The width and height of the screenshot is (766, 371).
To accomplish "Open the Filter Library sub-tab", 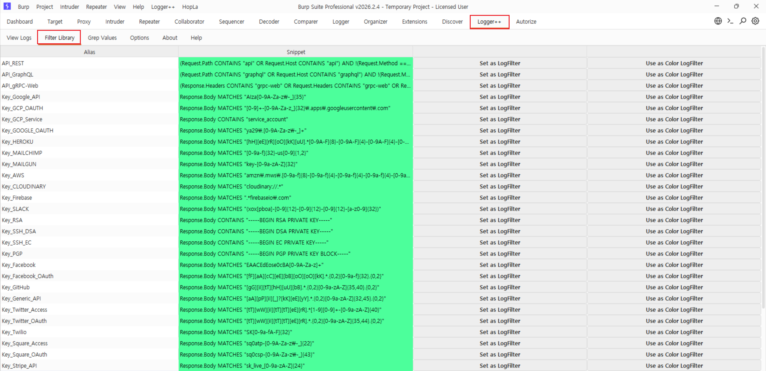I will pyautogui.click(x=60, y=38).
